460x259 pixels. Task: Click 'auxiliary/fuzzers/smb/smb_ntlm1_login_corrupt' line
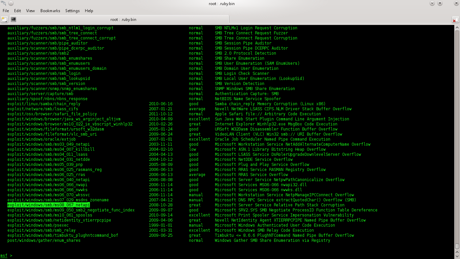[x=60, y=28]
